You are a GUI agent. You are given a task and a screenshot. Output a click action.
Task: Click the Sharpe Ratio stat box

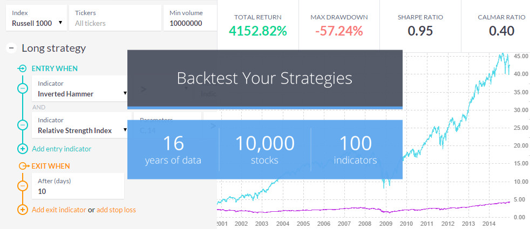420,25
